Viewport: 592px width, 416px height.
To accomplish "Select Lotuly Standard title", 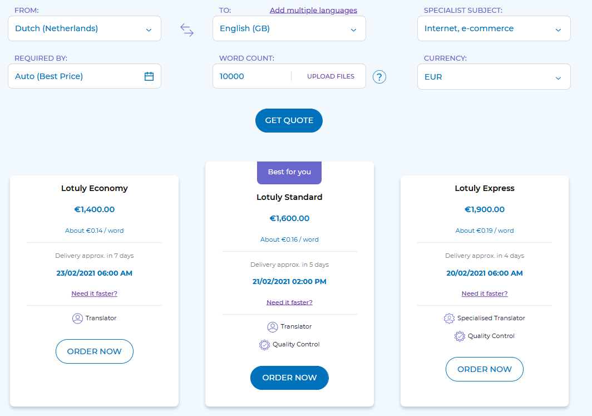I will (x=289, y=197).
